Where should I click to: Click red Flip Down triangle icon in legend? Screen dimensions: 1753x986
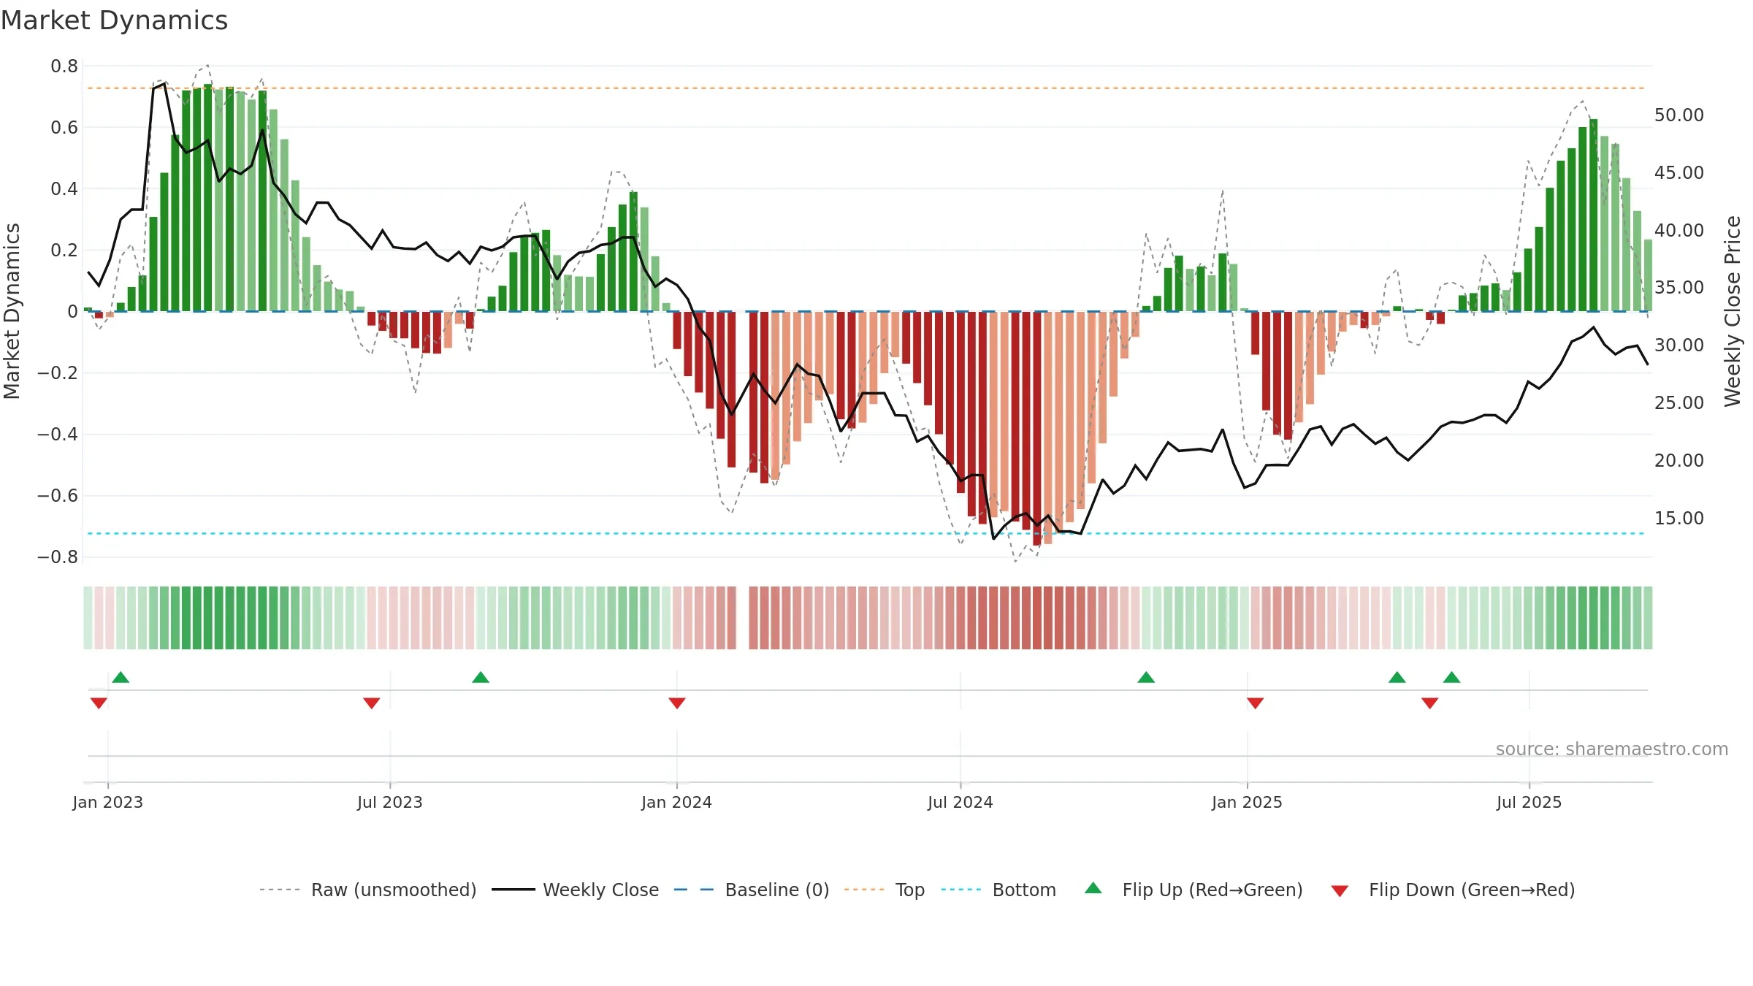pos(1340,891)
